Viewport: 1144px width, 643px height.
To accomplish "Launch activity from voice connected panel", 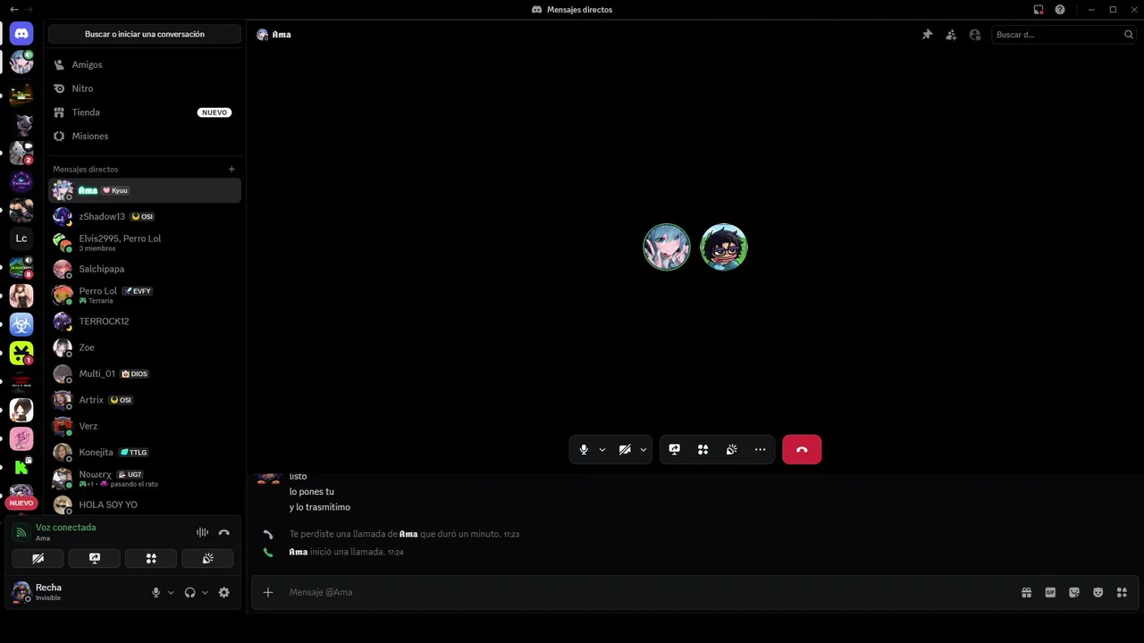I will click(151, 558).
